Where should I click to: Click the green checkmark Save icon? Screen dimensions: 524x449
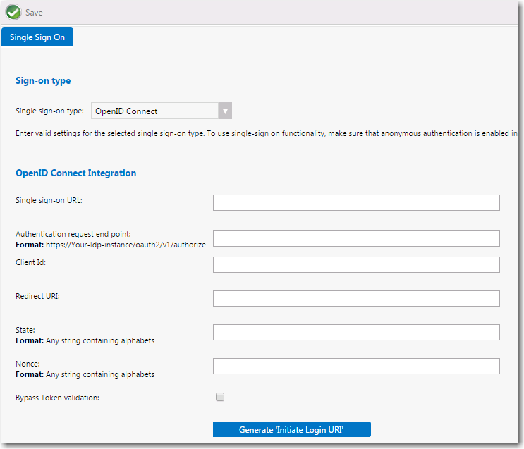(13, 12)
